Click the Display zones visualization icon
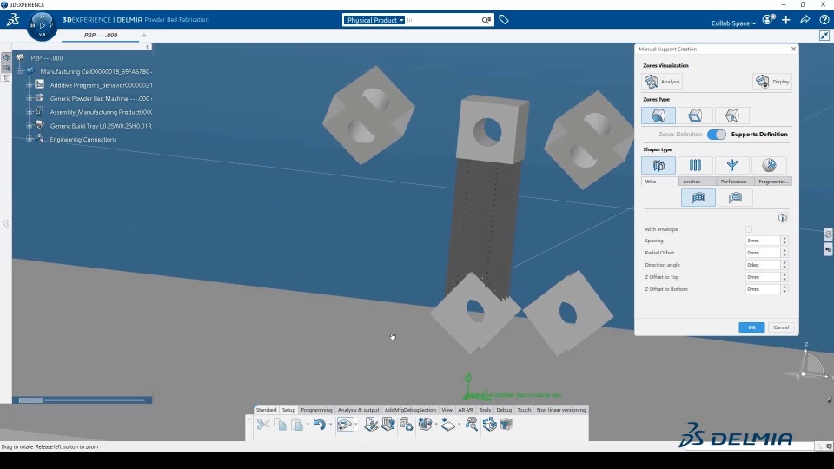834x469 pixels. point(762,82)
